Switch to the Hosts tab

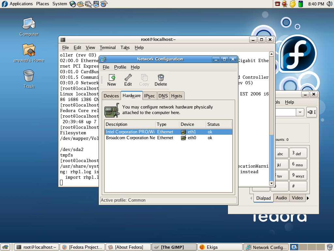(x=176, y=96)
